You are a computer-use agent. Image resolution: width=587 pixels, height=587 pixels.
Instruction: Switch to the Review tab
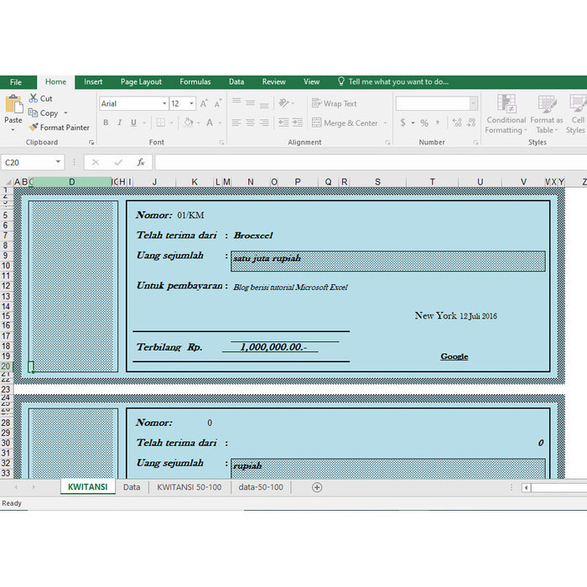click(x=273, y=82)
